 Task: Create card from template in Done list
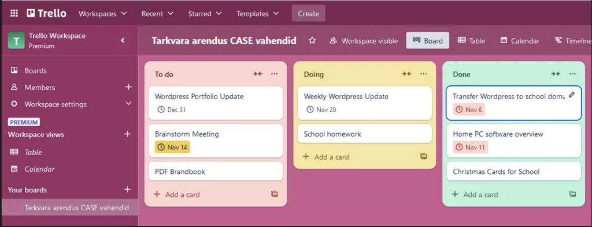click(573, 194)
